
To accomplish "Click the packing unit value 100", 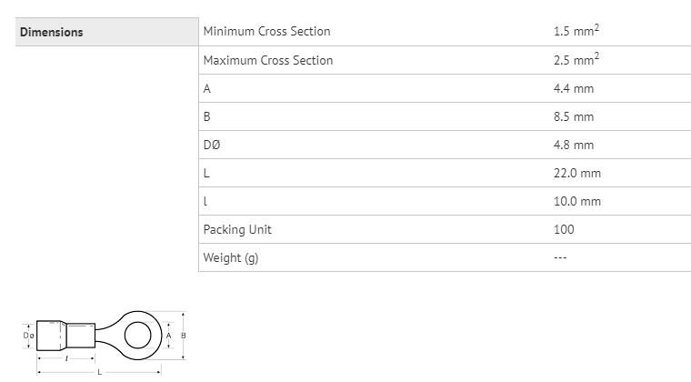I will click(x=564, y=229).
